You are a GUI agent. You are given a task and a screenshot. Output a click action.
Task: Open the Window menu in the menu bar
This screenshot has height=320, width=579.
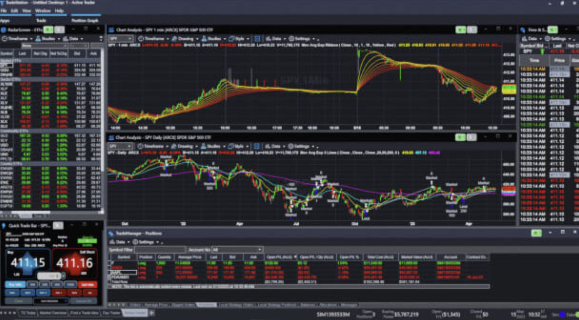click(x=43, y=11)
